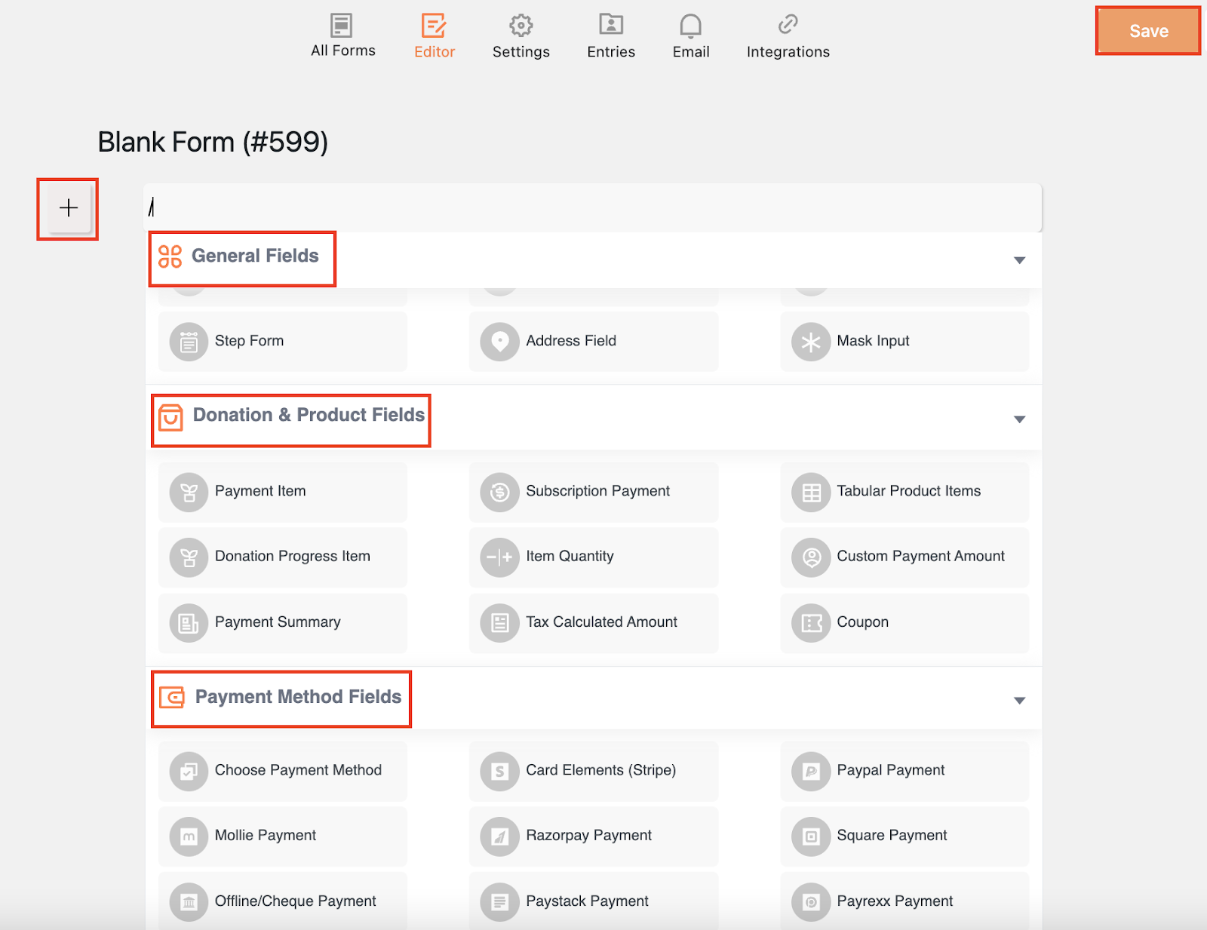
Task: Open the Integrations tab
Action: point(788,35)
